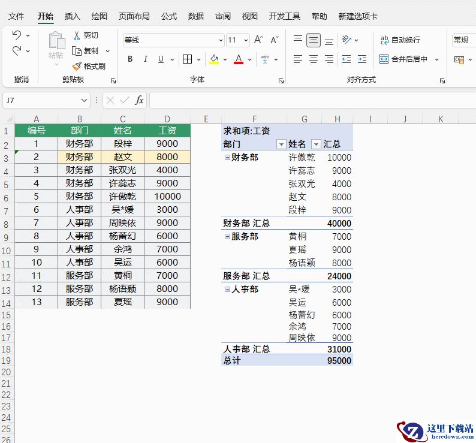Click 合并后居中 merge and center button
476x443 pixels.
(x=403, y=59)
